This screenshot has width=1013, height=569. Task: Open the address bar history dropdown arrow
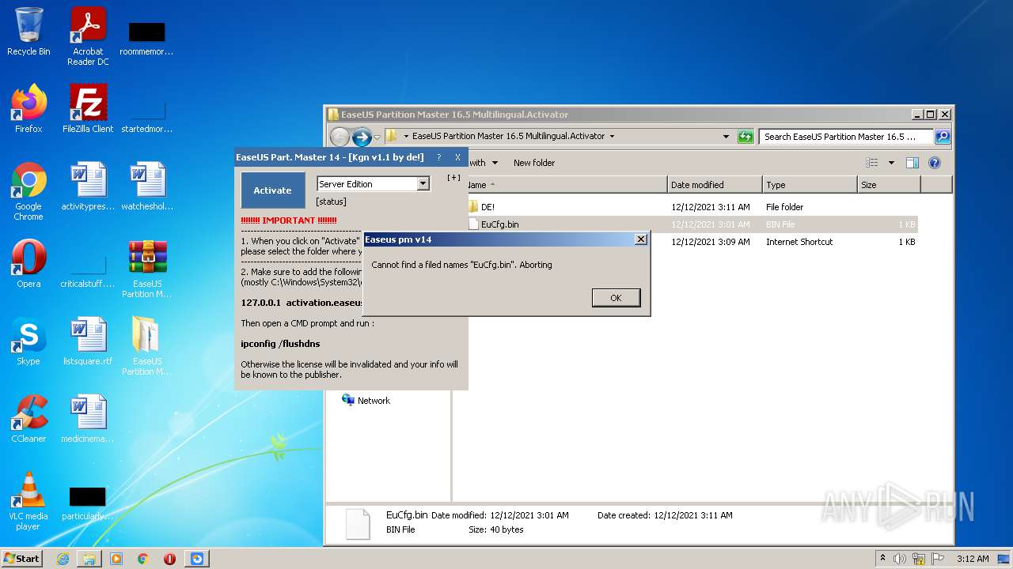726,137
